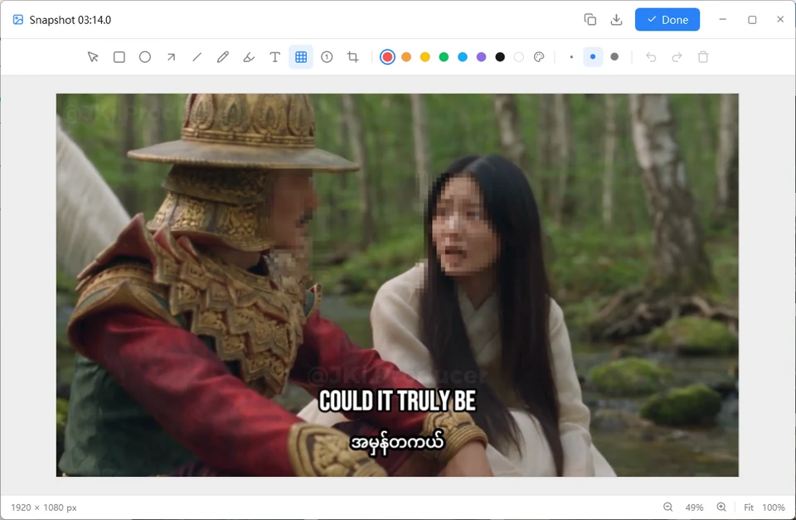The width and height of the screenshot is (796, 520).
Task: Download the snapshot image
Action: tap(616, 20)
